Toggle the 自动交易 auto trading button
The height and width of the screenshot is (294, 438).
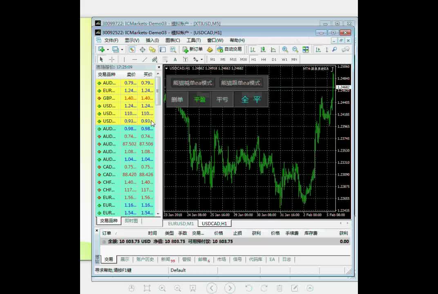click(229, 49)
